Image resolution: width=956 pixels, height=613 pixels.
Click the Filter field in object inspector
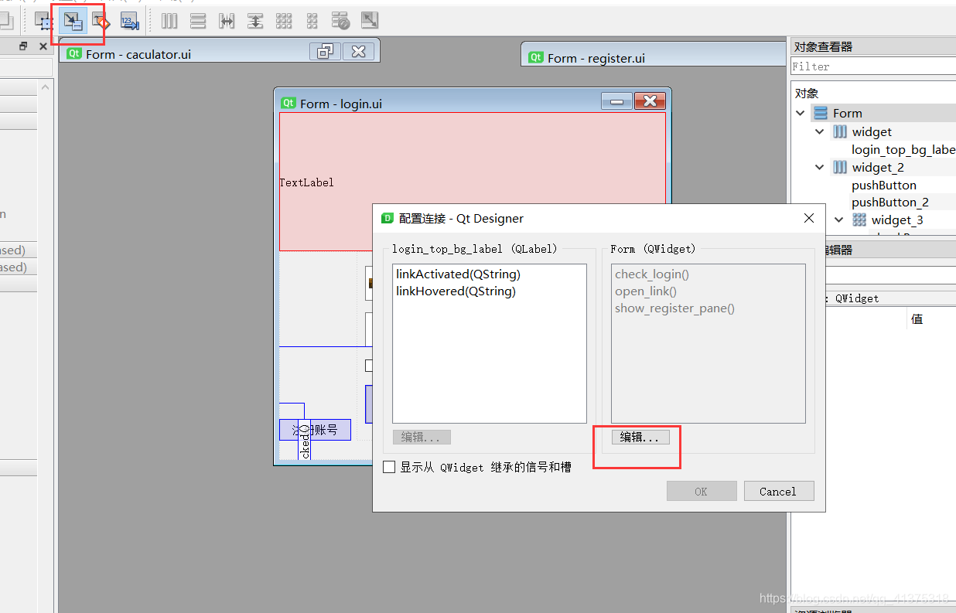pos(872,66)
